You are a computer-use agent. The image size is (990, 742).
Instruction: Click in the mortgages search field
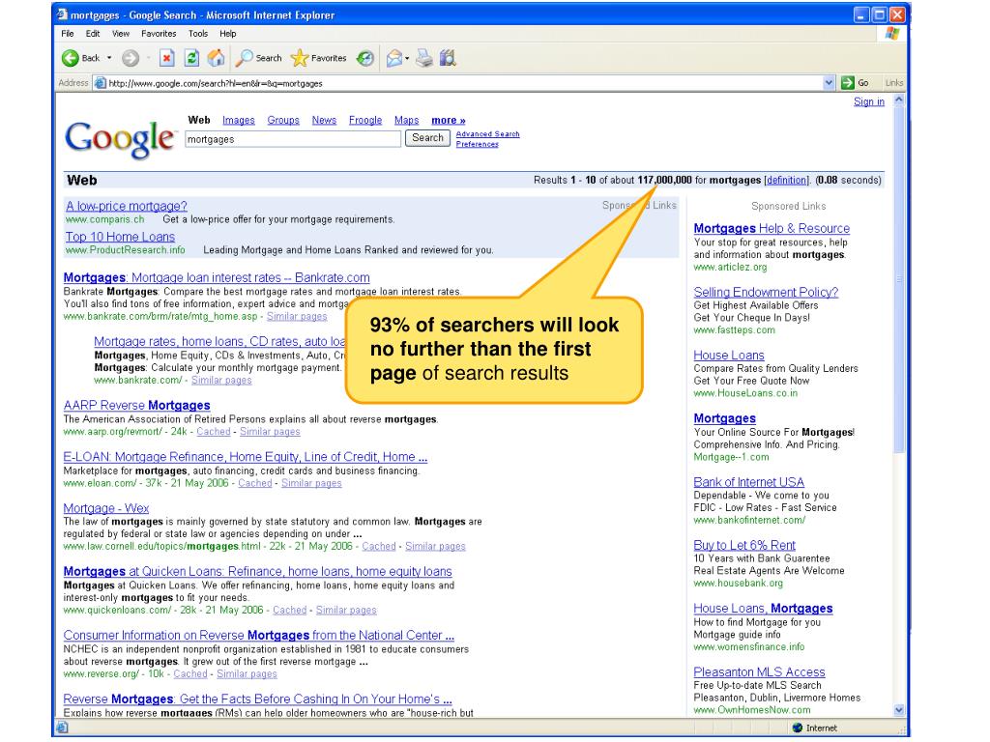(293, 139)
